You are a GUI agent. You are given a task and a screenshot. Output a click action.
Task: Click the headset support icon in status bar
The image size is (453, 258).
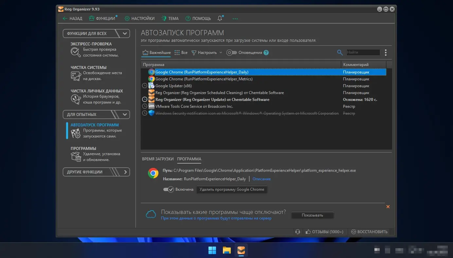pos(298,232)
